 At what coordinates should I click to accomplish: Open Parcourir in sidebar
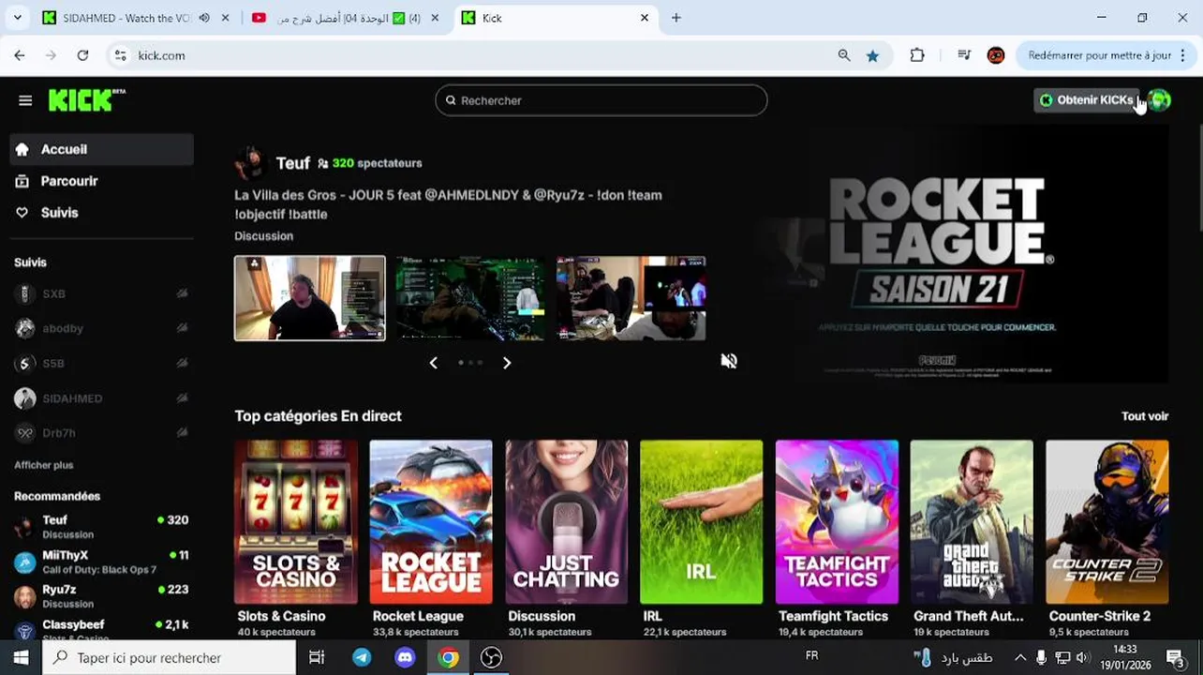pos(101,181)
